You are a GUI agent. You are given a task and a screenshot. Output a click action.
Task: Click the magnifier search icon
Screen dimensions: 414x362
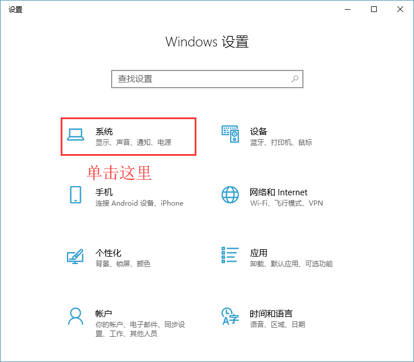point(295,78)
